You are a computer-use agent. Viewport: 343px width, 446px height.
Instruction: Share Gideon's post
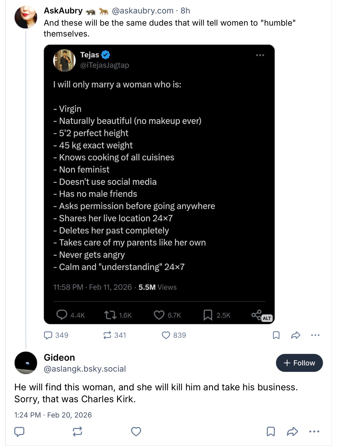click(292, 431)
